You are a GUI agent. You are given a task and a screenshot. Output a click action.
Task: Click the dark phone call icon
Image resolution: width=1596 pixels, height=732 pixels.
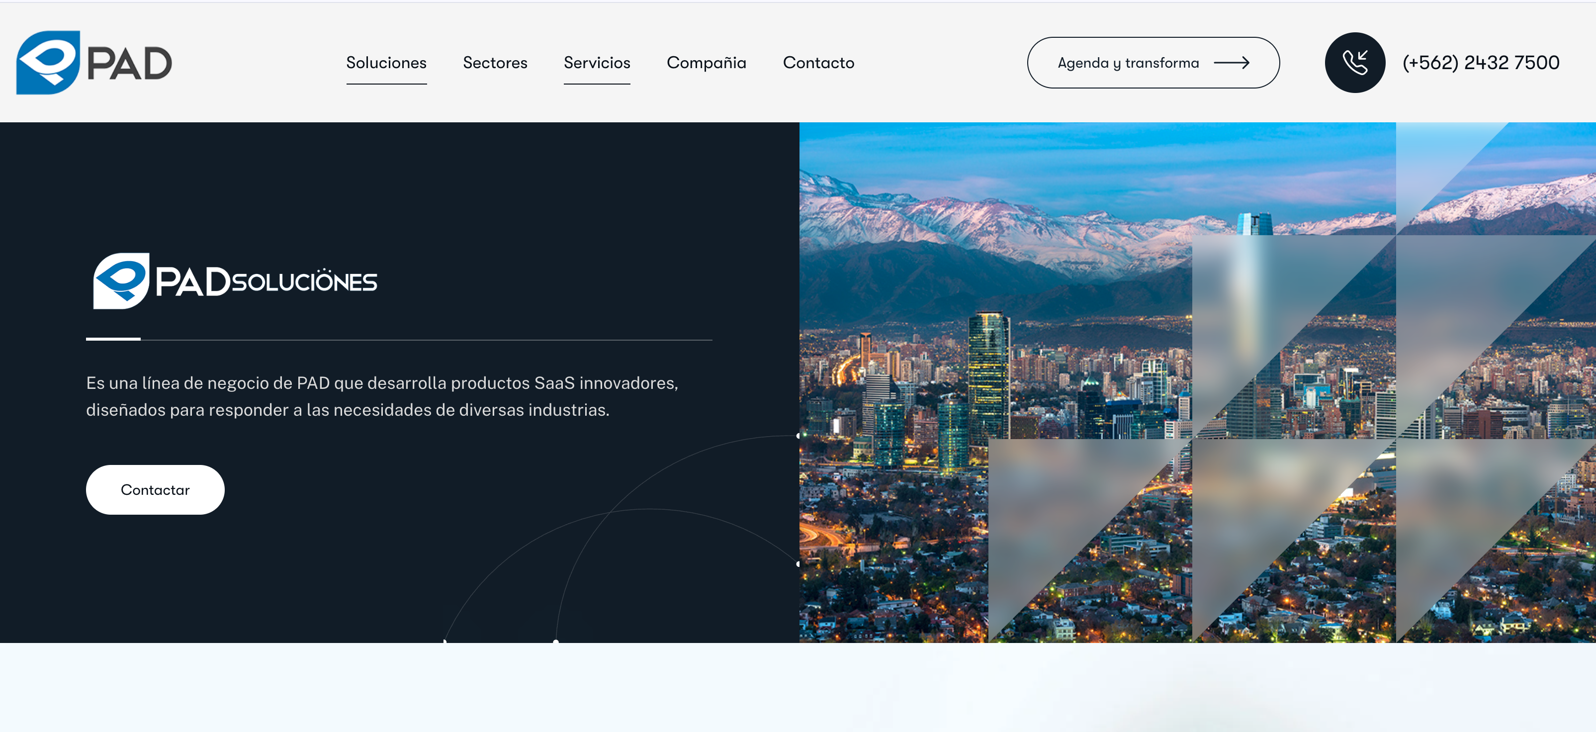(x=1354, y=63)
